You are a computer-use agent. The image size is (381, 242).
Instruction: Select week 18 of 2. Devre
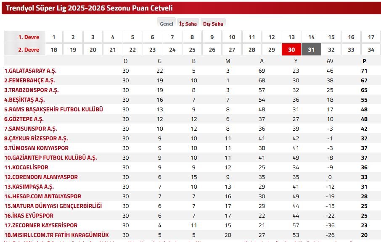(x=53, y=50)
